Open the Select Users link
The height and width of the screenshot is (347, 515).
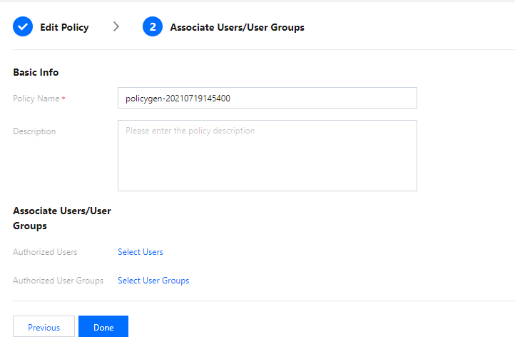[x=141, y=252]
